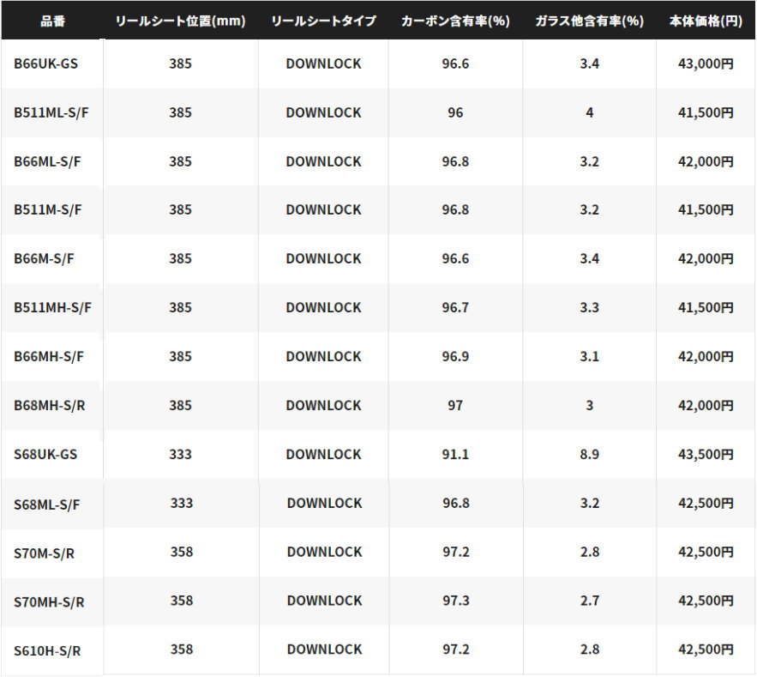
Task: Click carbon value 91.1
Action: click(x=455, y=454)
